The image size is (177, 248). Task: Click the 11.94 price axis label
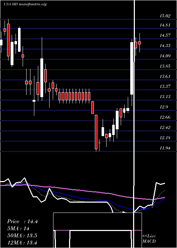[x=165, y=148]
